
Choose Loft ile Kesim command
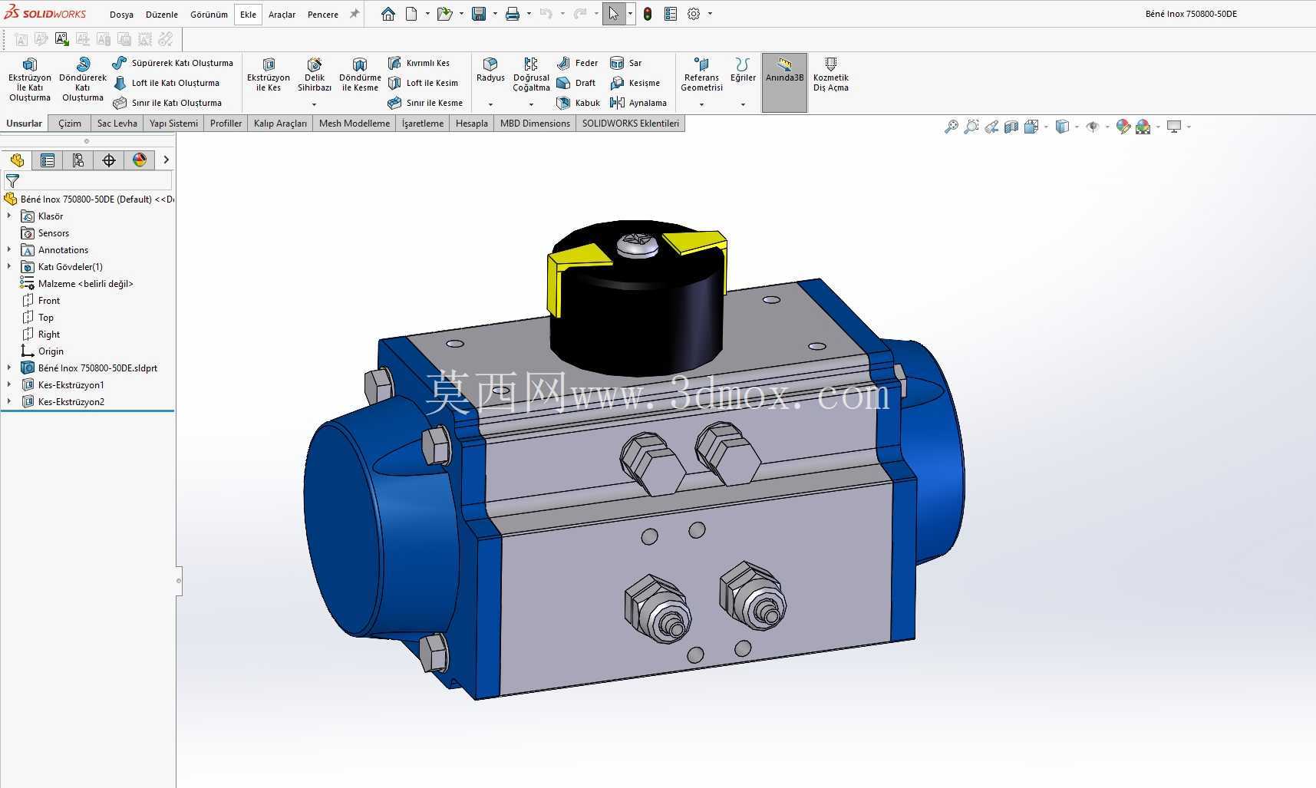[x=423, y=83]
